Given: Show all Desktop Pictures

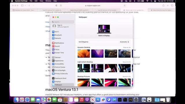Looking at the screenshot, I should pyautogui.click(x=127, y=77).
